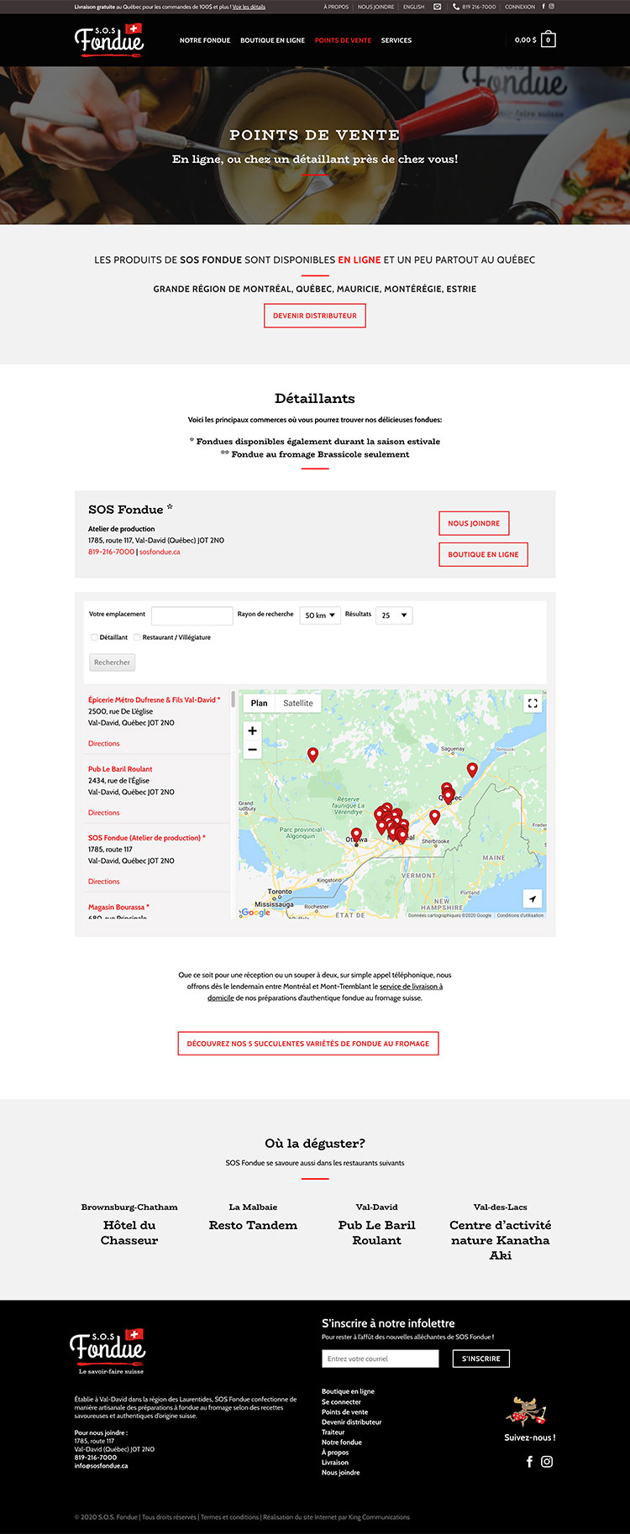The width and height of the screenshot is (630, 1534).
Task: Click the footer Devenir distributeur link
Action: 351,1422
